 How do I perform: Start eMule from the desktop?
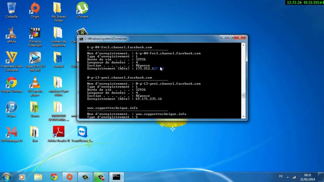[11, 32]
